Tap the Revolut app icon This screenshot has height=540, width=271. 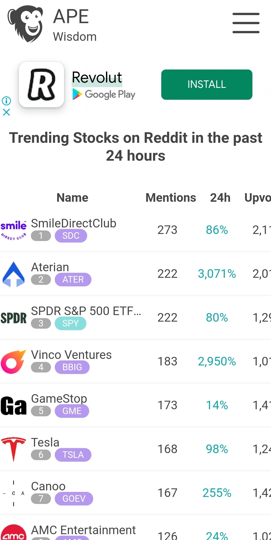tap(41, 85)
